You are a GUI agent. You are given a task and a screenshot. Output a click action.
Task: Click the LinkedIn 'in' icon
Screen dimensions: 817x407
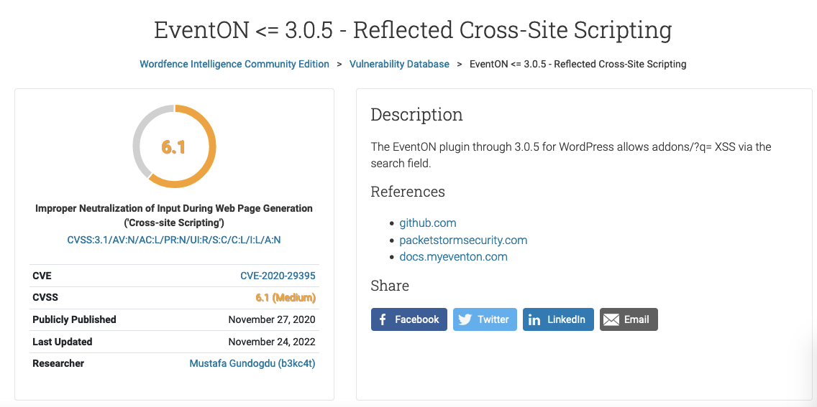click(534, 319)
